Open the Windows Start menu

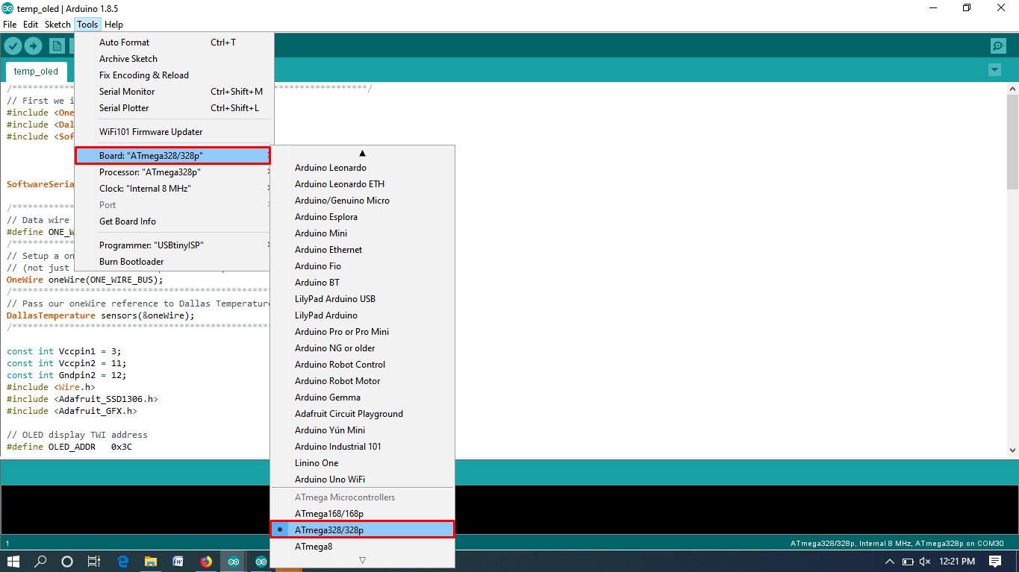(x=13, y=562)
